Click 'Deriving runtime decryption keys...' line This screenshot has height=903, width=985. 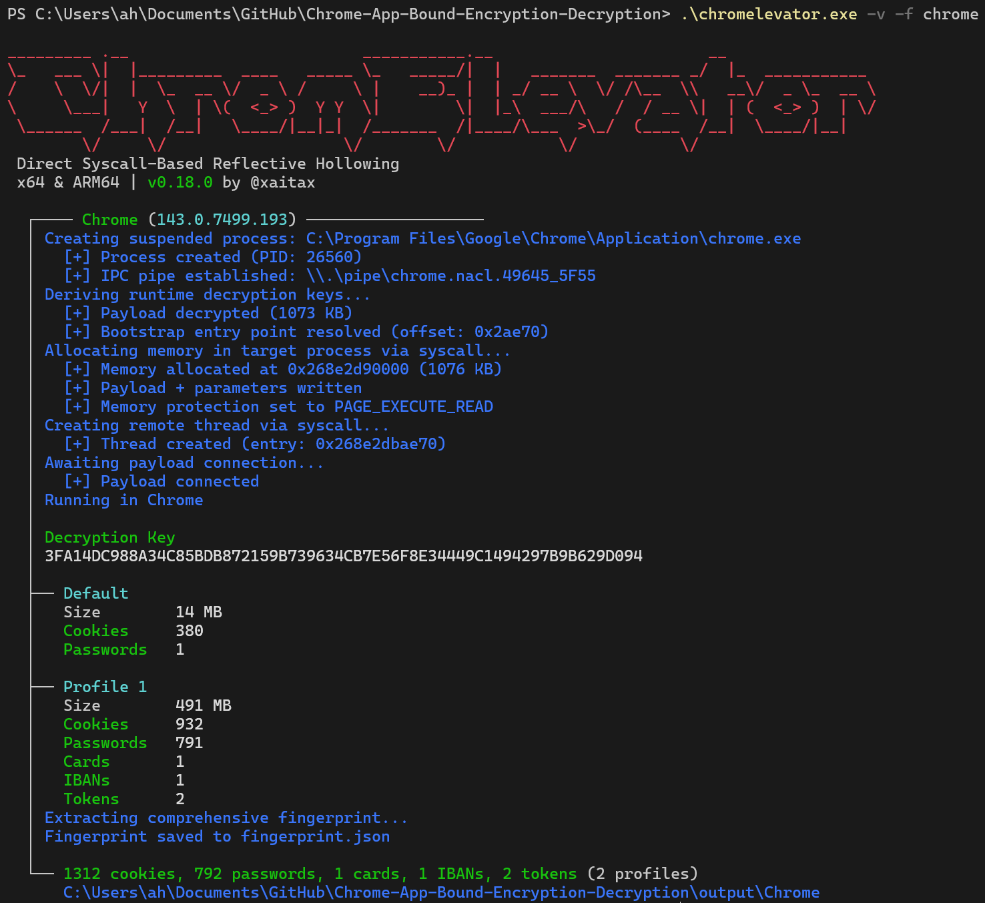pyautogui.click(x=208, y=294)
